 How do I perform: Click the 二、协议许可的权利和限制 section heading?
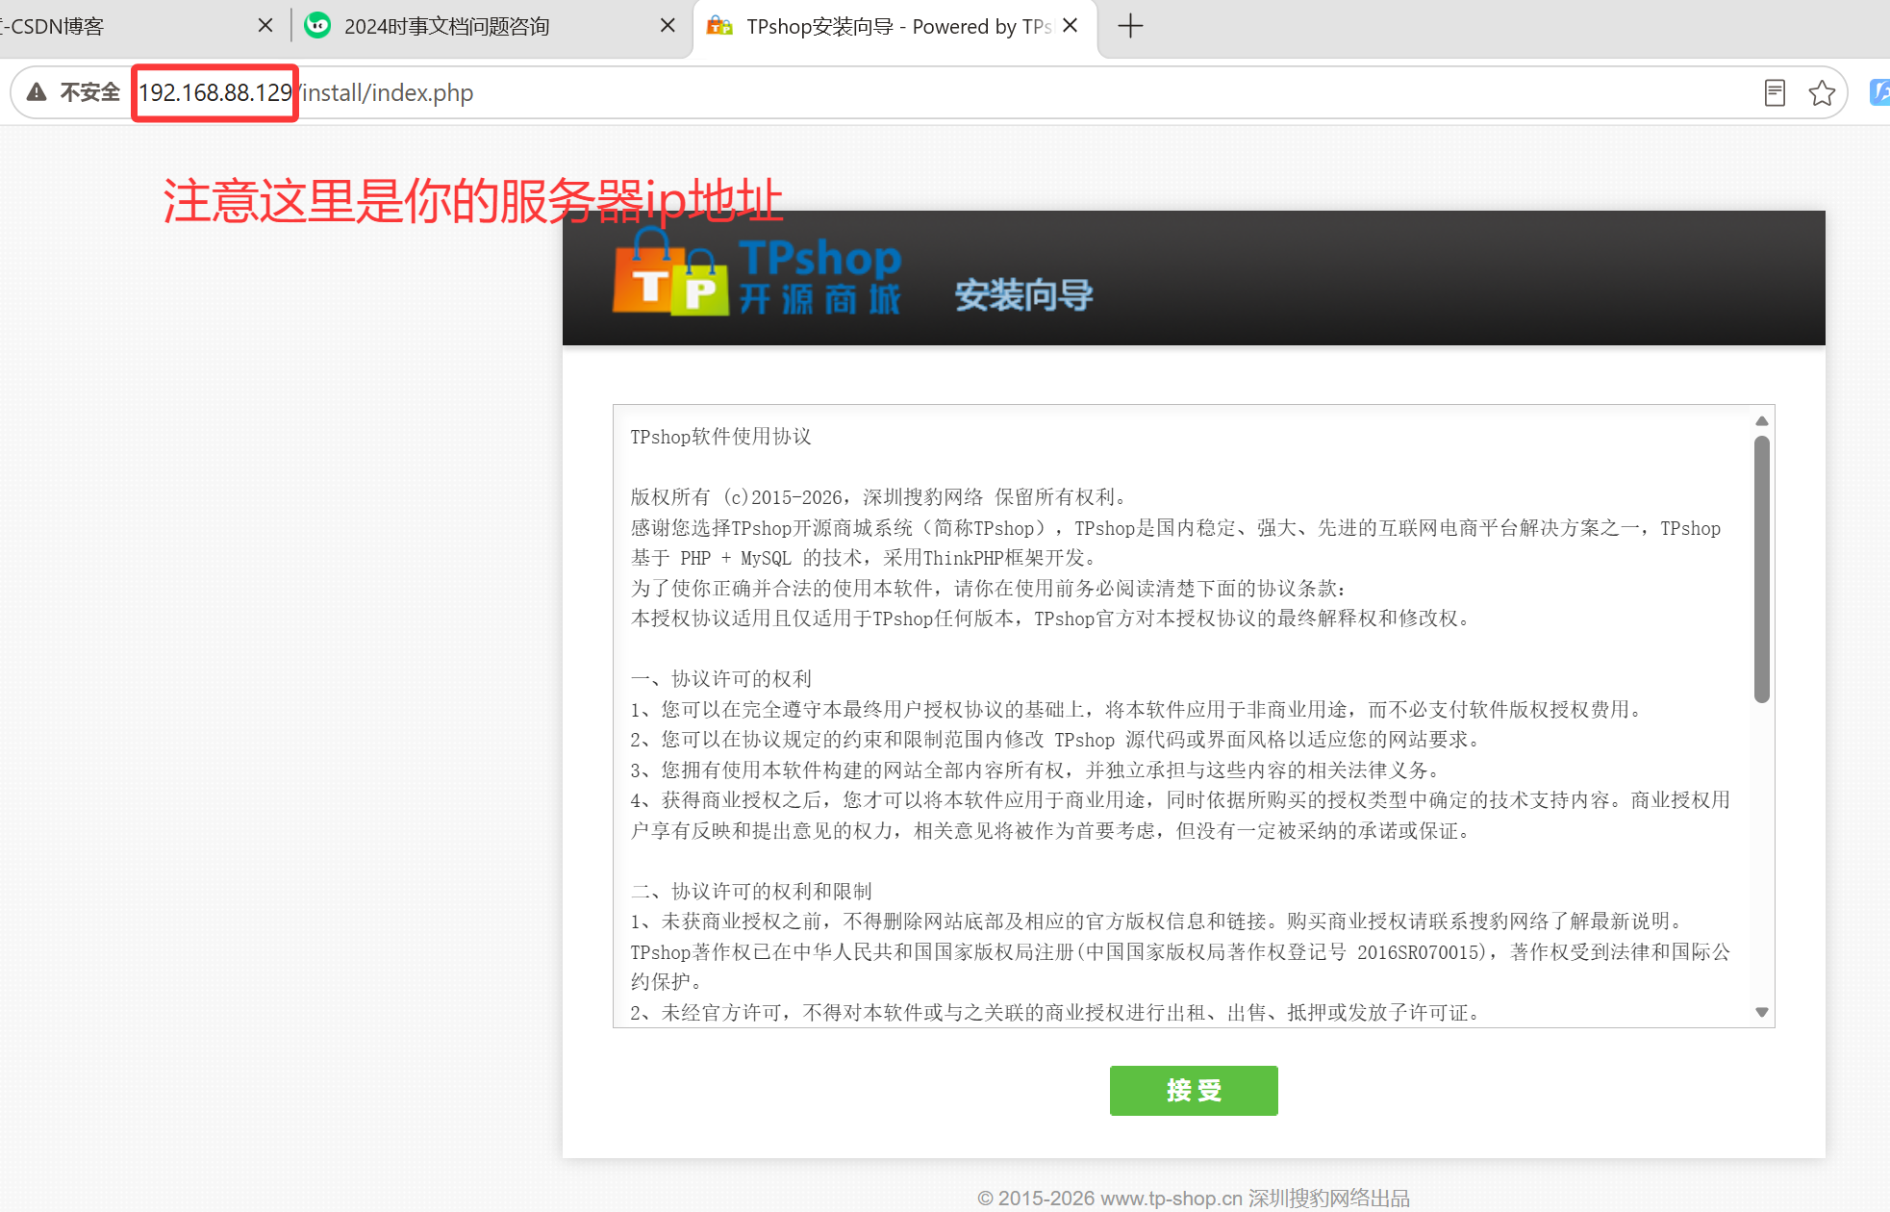(751, 891)
